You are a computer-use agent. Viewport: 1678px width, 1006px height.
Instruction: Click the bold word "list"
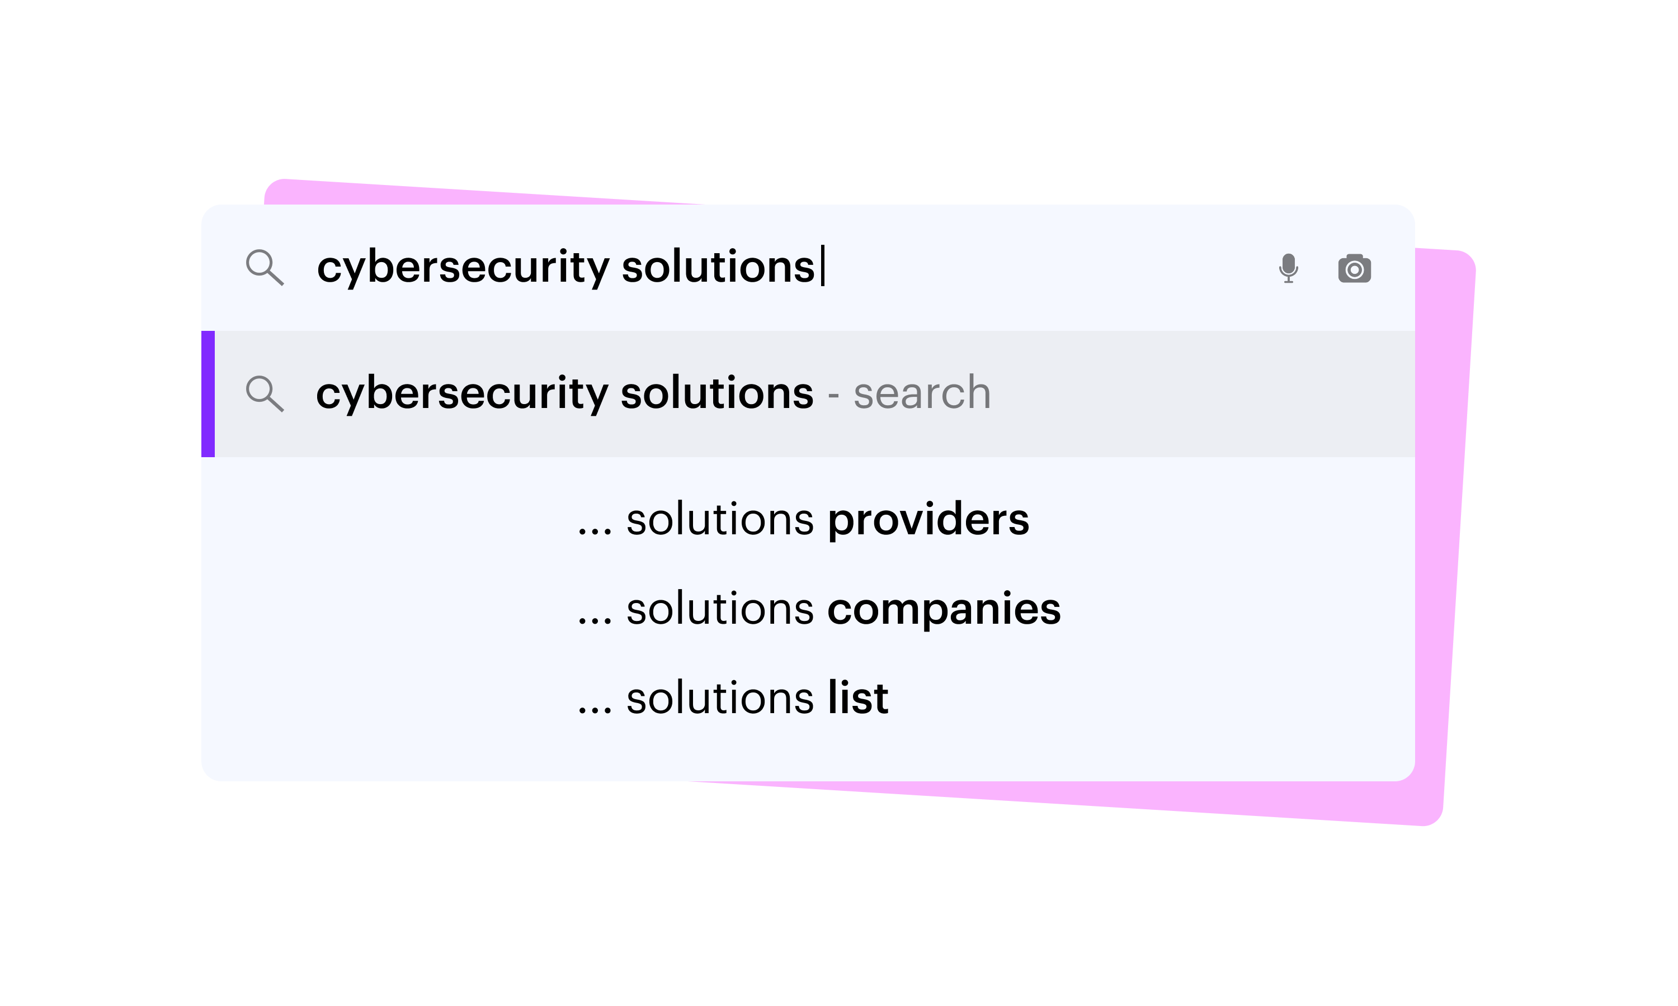[858, 697]
